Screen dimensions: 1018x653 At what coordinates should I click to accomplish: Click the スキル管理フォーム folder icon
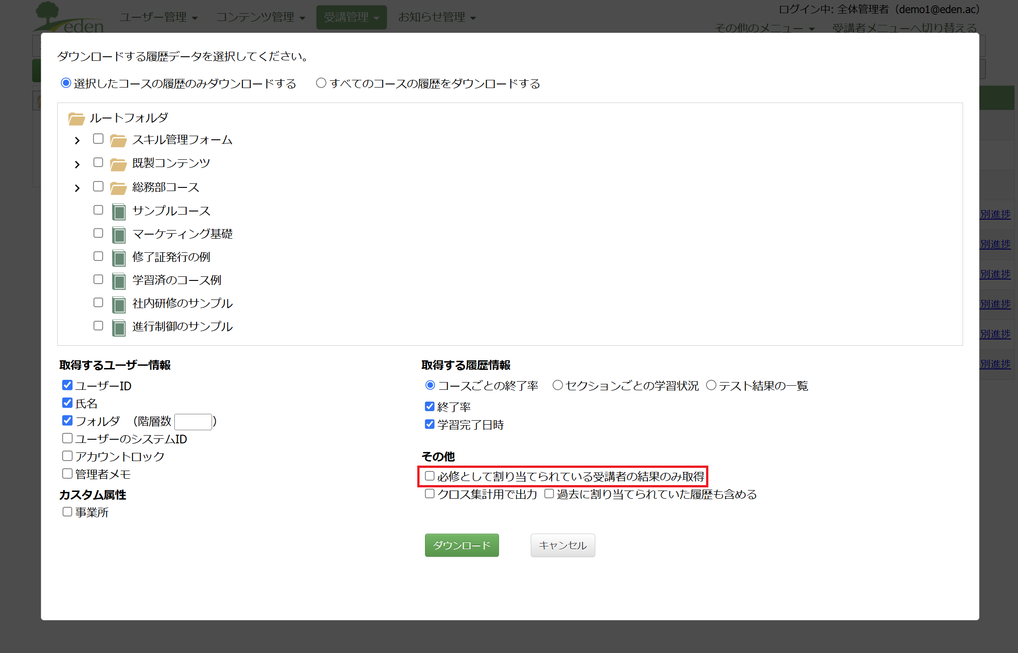[x=118, y=141]
